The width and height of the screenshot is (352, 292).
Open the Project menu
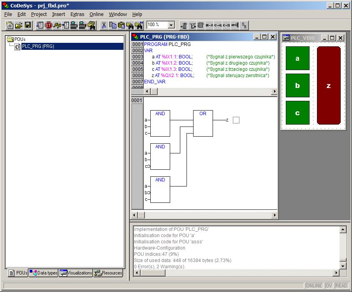pos(39,14)
